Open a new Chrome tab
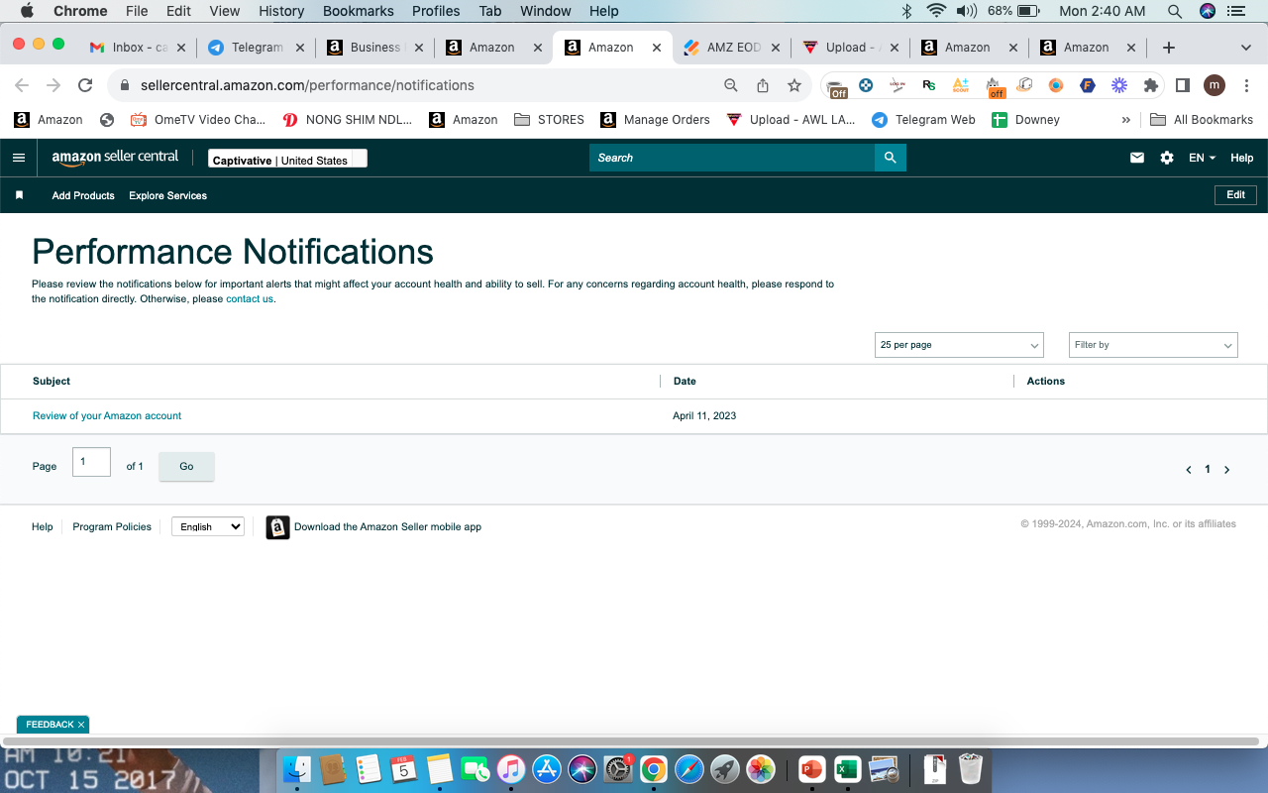 [1169, 48]
